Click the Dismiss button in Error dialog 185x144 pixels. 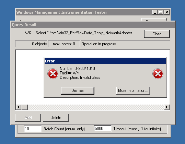point(78,91)
